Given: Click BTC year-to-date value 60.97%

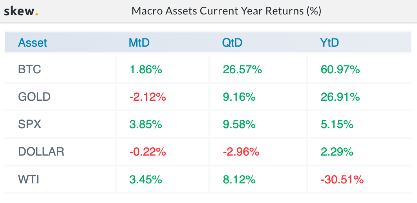Looking at the screenshot, I should coord(340,70).
